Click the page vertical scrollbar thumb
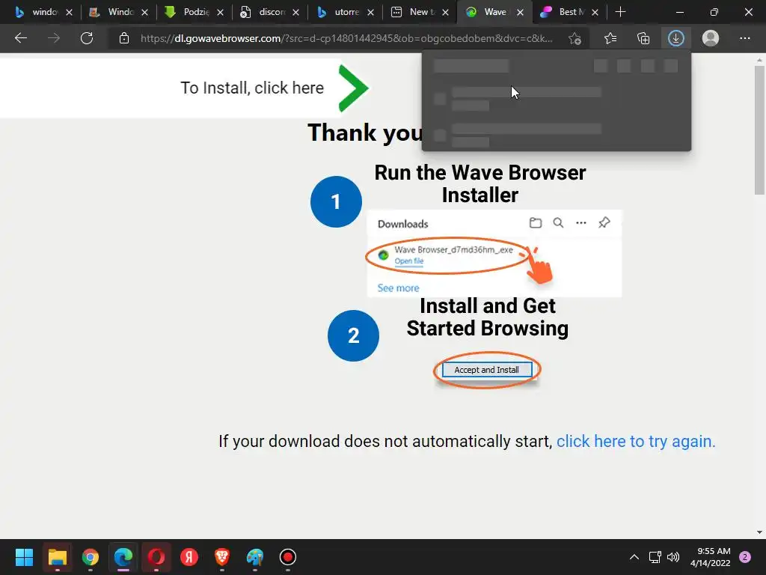Image resolution: width=766 pixels, height=575 pixels. click(759, 130)
